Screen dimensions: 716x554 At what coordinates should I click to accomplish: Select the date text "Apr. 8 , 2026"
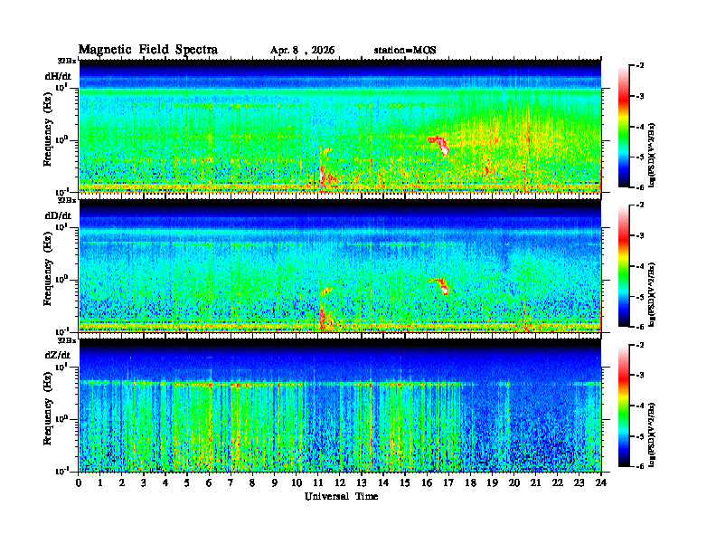pyautogui.click(x=302, y=51)
